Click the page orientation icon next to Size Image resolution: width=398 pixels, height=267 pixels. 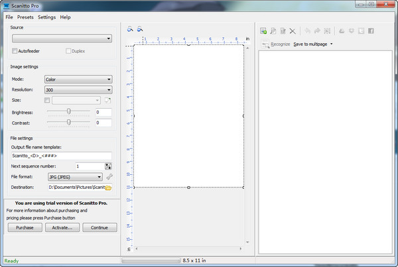(107, 101)
